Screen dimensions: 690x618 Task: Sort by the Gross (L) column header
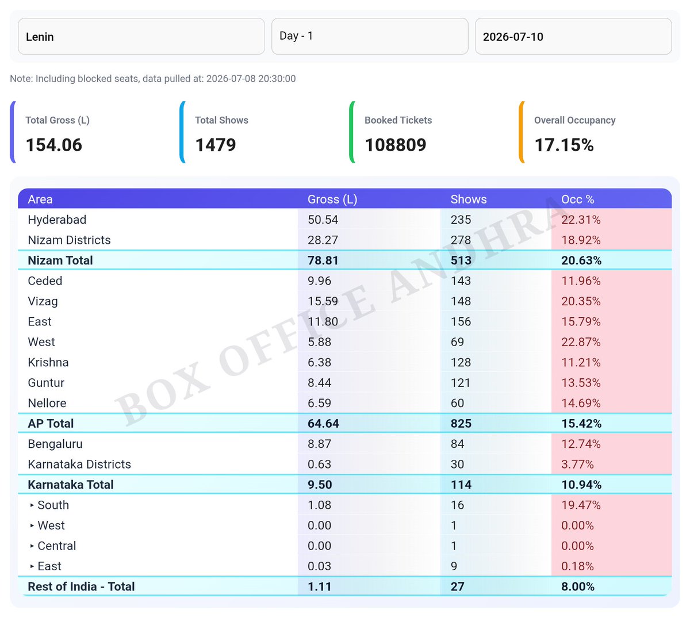tap(332, 199)
